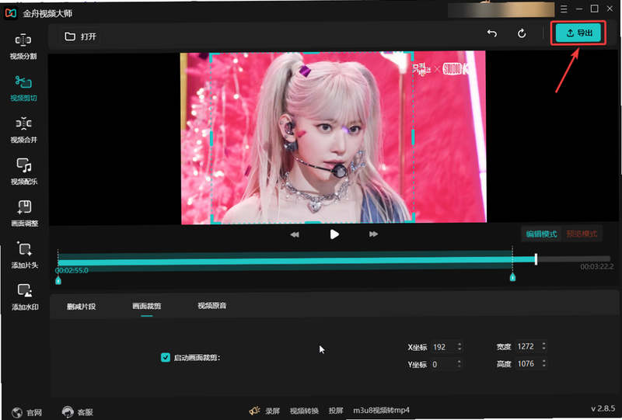Toggle the 启动画面裁剪 checkbox
Viewport: 622px width, 420px height.
pos(166,357)
